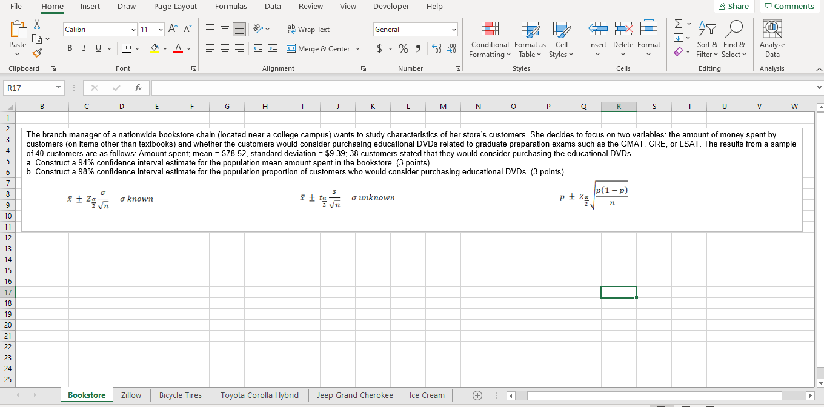Add a new worksheet with the plus button
The width and height of the screenshot is (824, 407).
click(x=477, y=395)
